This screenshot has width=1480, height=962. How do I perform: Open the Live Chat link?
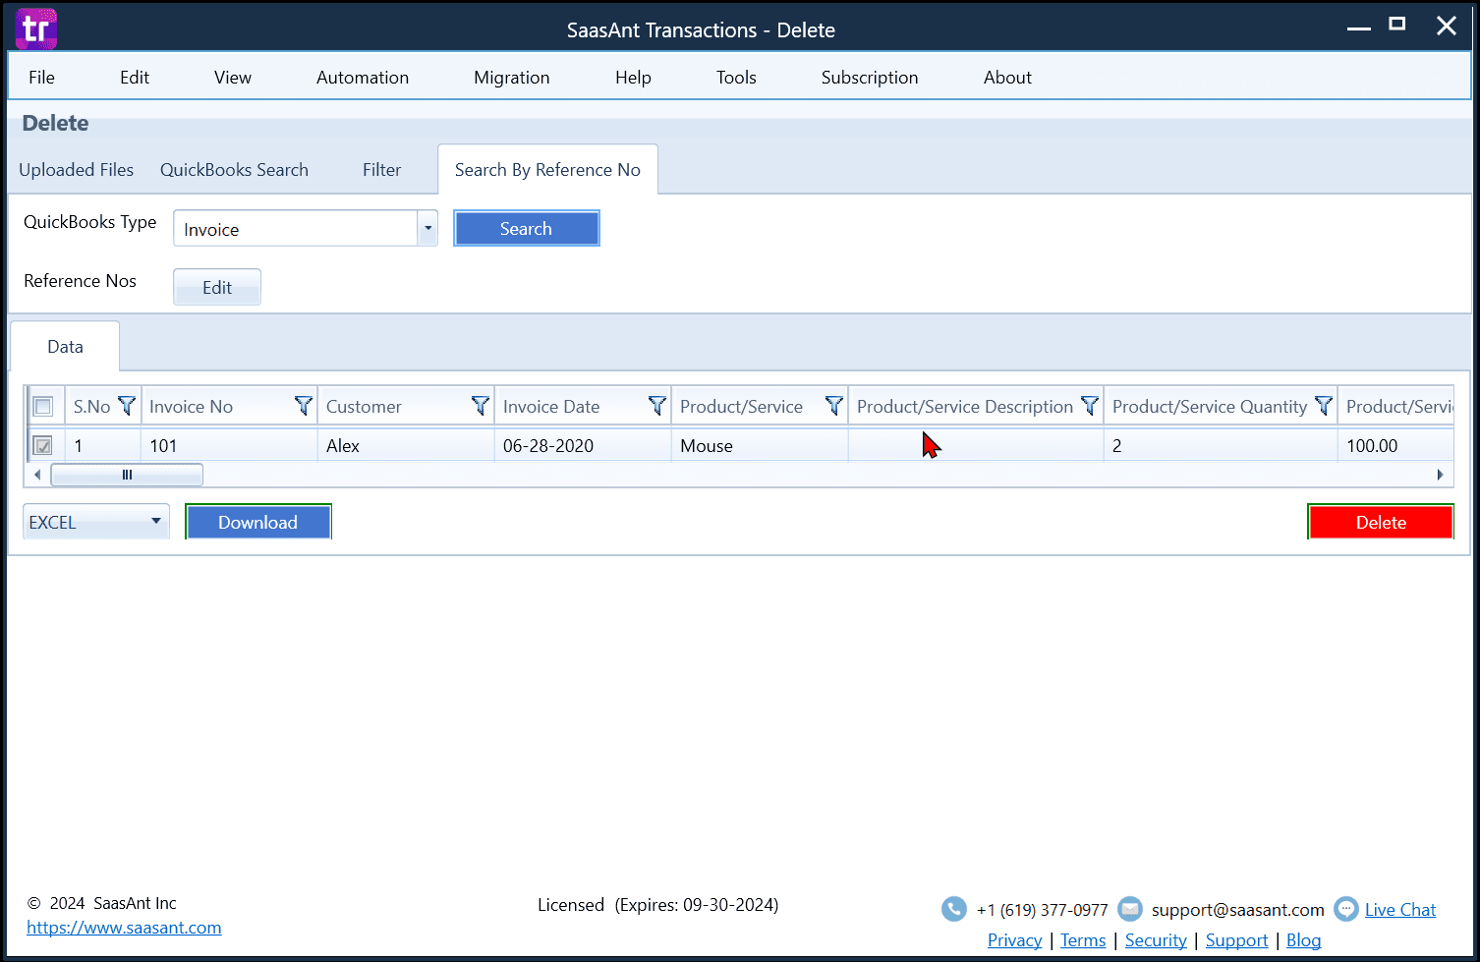(x=1400, y=910)
